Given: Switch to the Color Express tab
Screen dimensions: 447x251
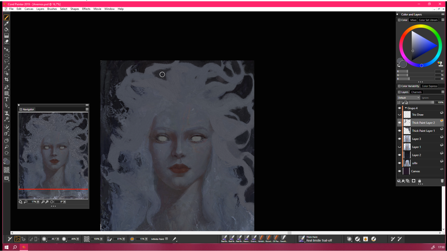Looking at the screenshot, I should 429,86.
